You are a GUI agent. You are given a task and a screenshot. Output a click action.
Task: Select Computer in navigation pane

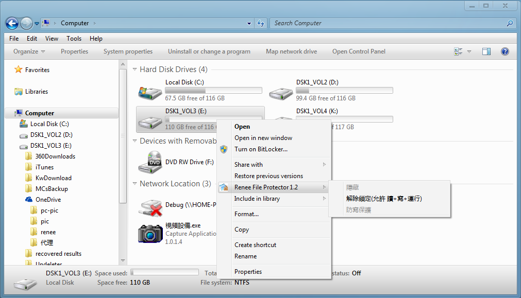40,113
